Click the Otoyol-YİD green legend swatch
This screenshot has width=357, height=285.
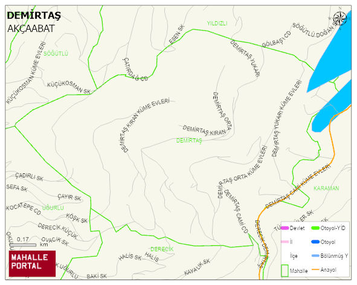coord(315,228)
